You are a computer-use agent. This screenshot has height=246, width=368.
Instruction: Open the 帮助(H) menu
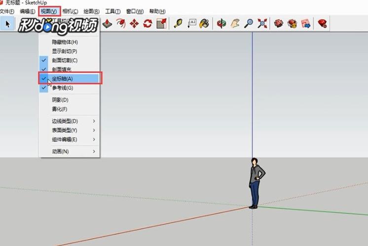point(157,11)
